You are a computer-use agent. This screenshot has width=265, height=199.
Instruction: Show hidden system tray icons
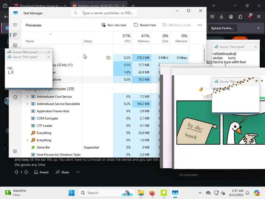click(200, 193)
